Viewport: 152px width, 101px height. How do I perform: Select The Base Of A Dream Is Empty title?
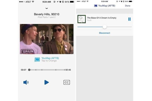pos(102,18)
